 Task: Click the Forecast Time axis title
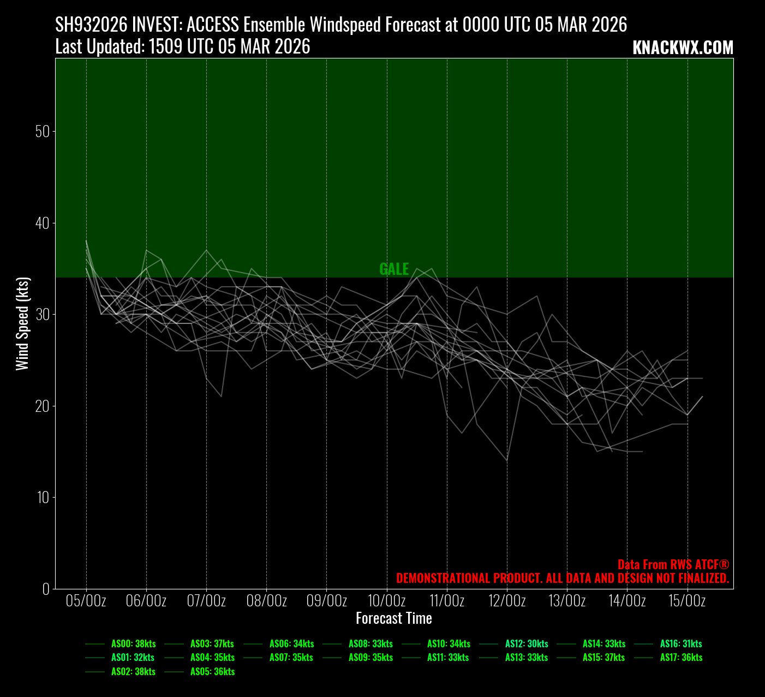point(394,618)
